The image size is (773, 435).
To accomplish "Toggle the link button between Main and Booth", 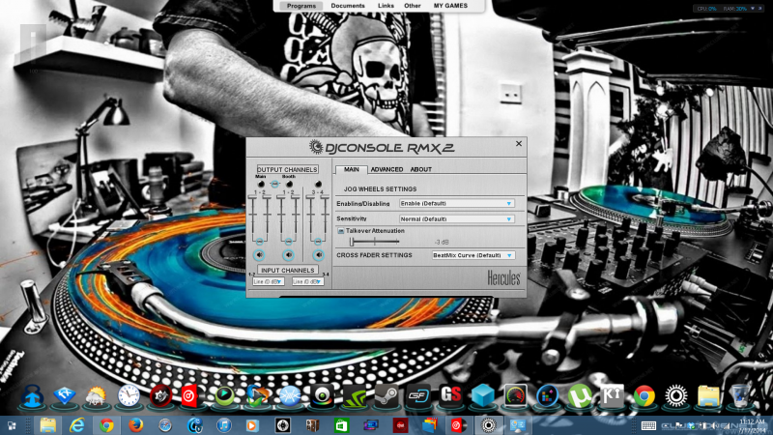I will (x=274, y=184).
